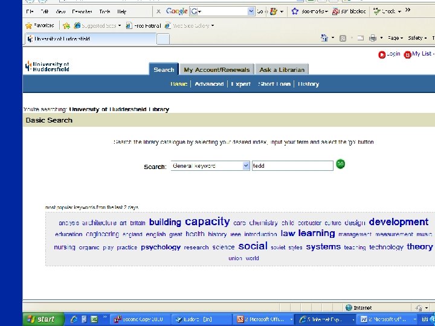Click the Home icon in IE command bar
The image size is (435, 326).
click(x=324, y=38)
